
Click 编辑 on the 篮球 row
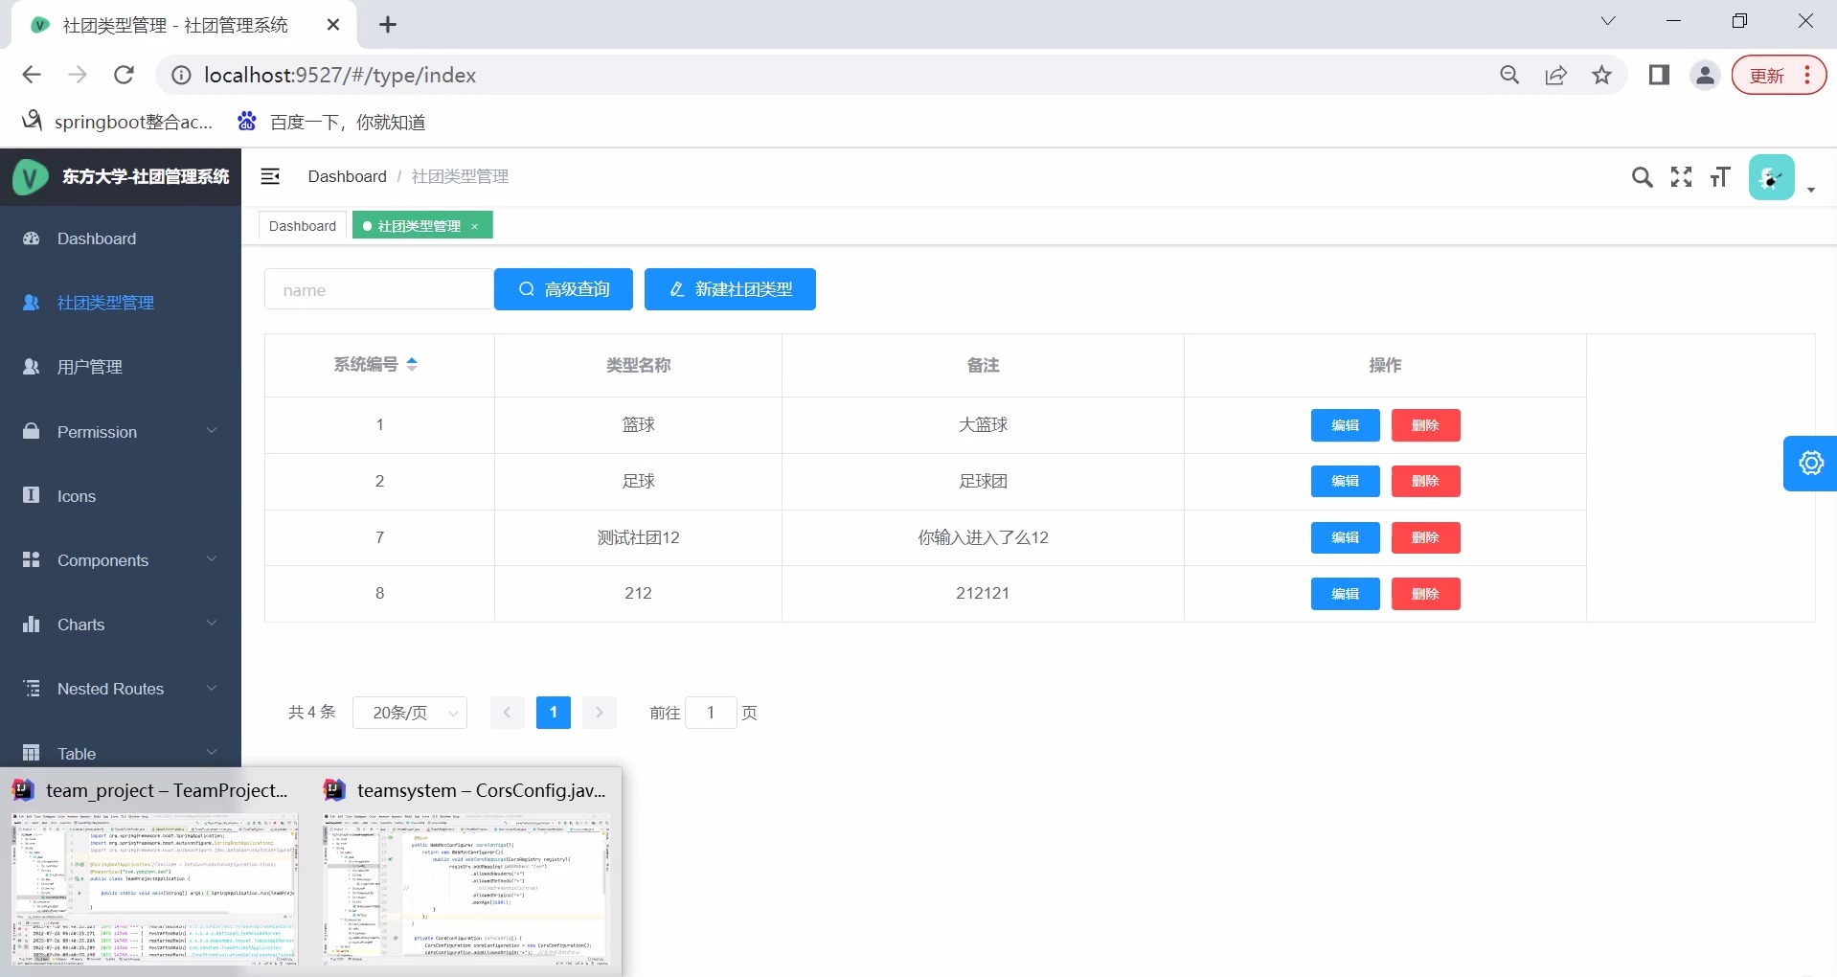tap(1345, 425)
